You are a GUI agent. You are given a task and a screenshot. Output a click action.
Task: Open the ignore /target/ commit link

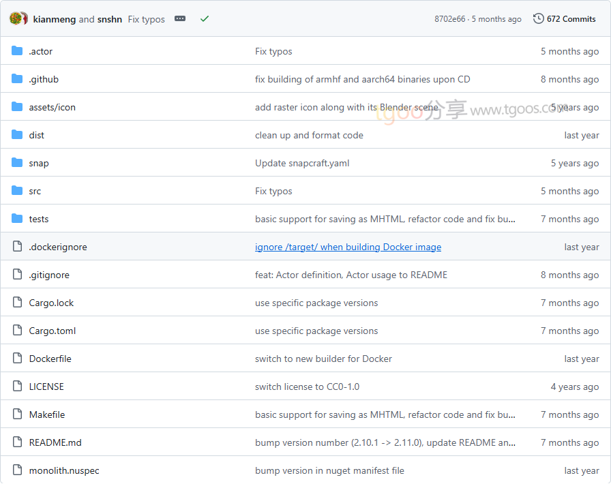(348, 247)
